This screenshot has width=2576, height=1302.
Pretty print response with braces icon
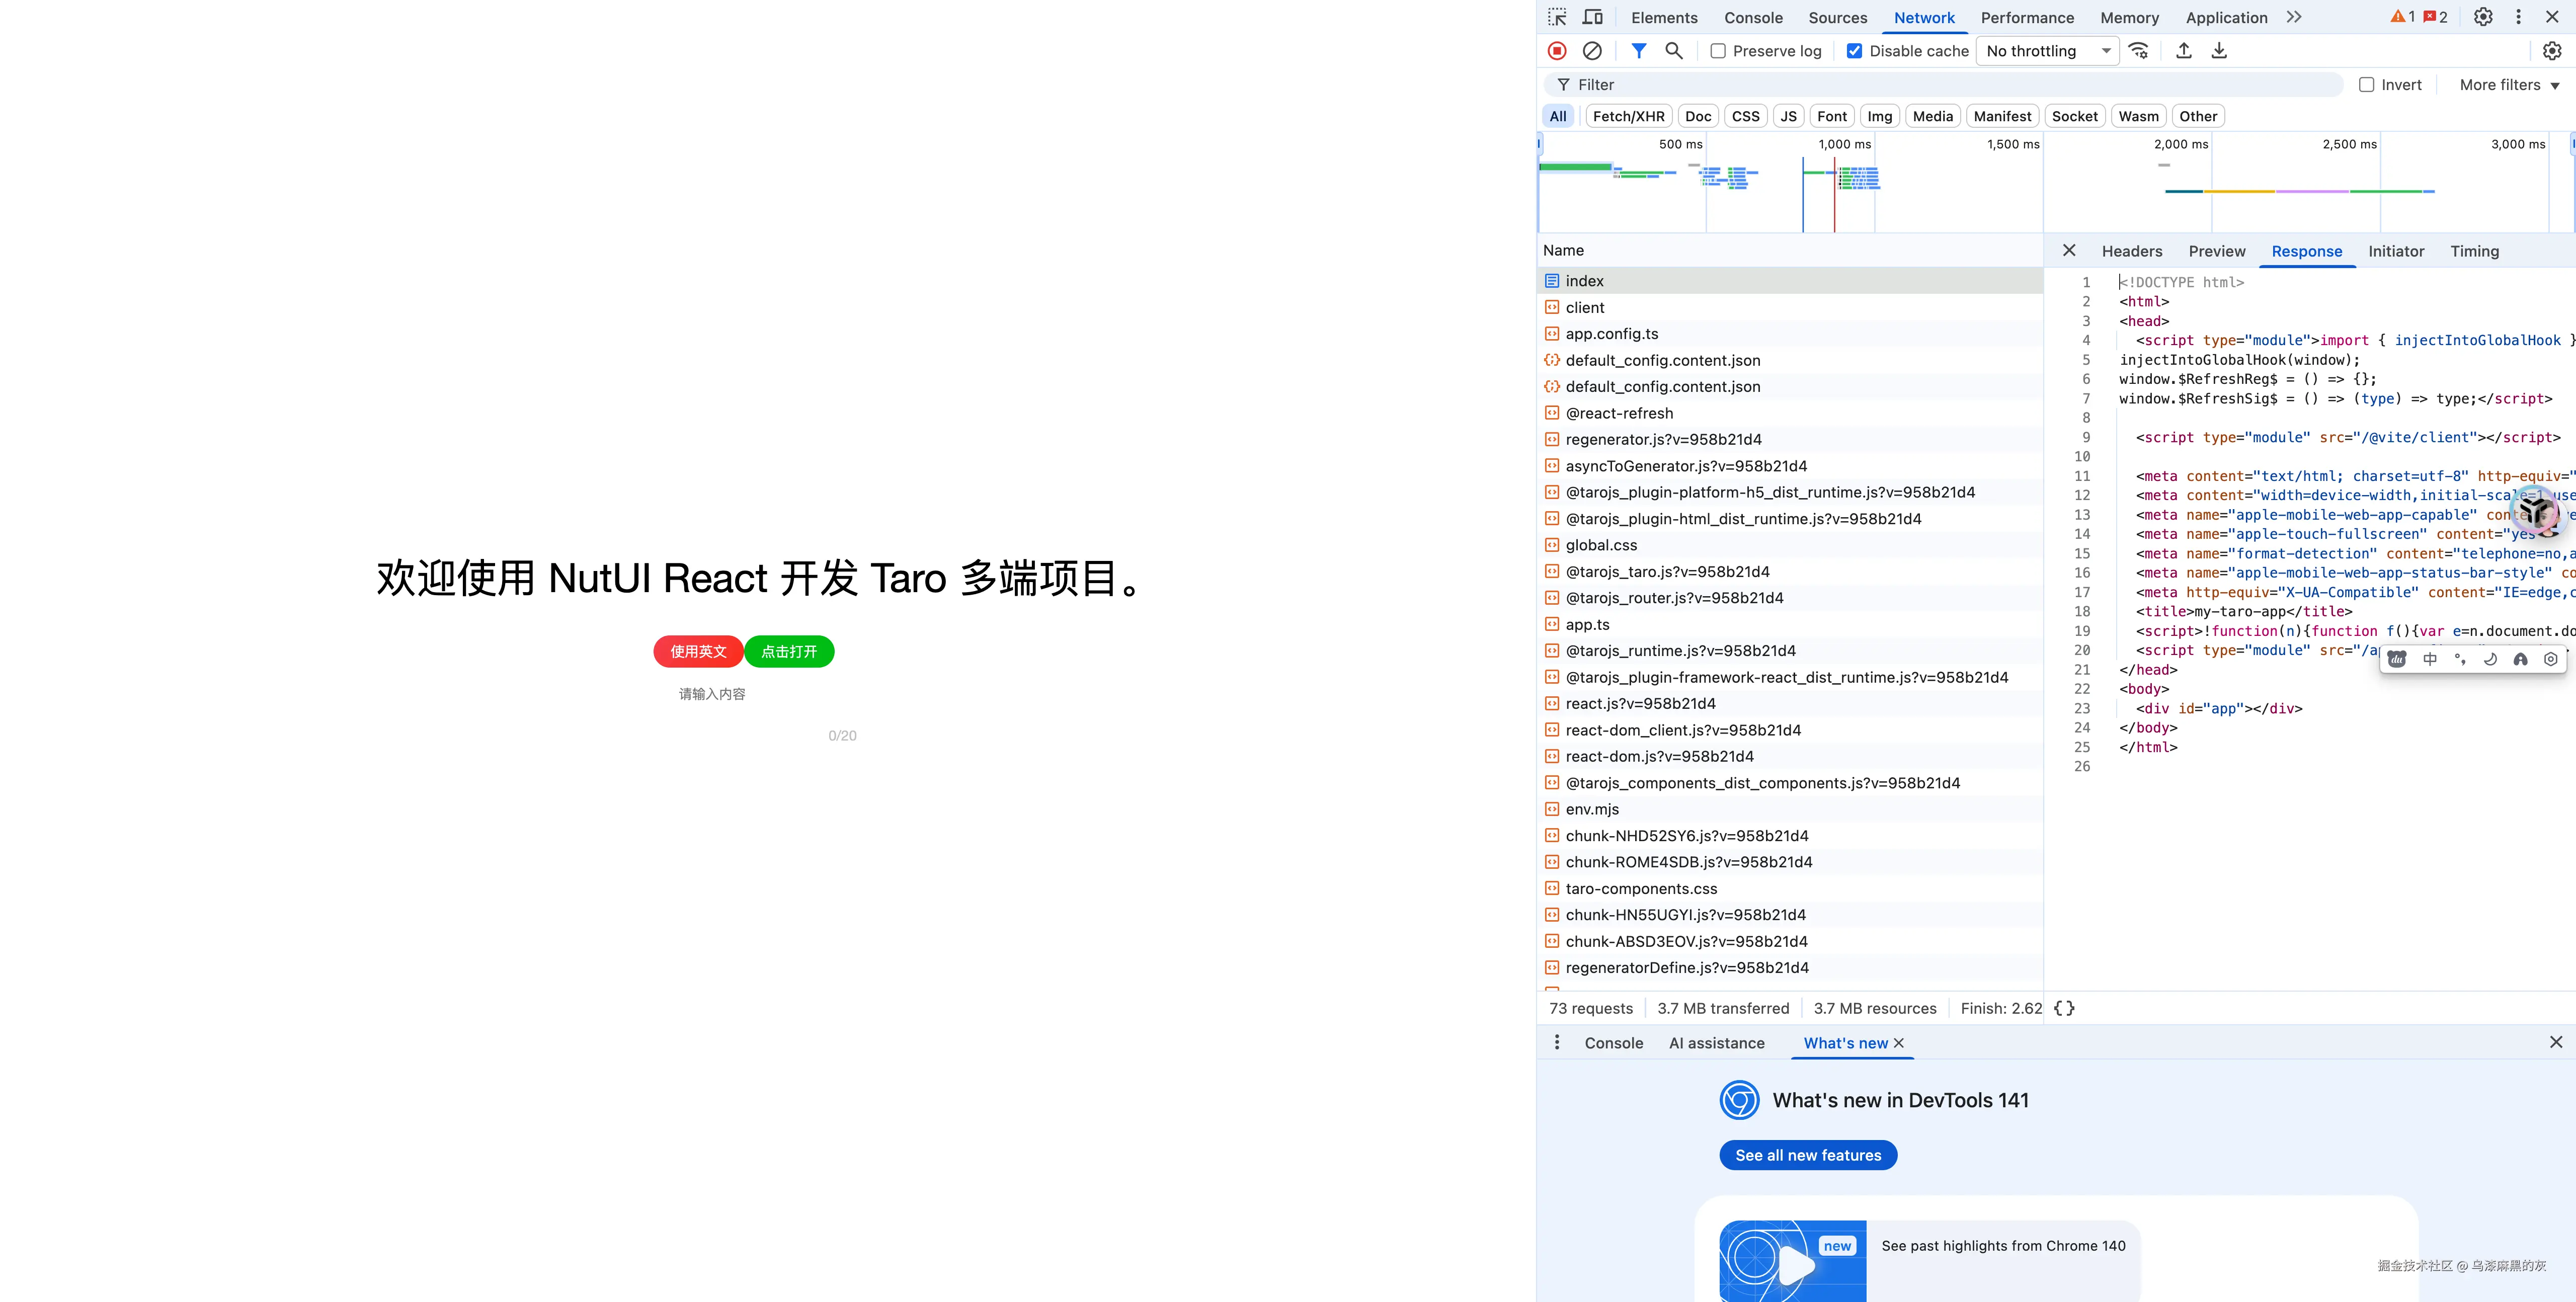2064,1008
